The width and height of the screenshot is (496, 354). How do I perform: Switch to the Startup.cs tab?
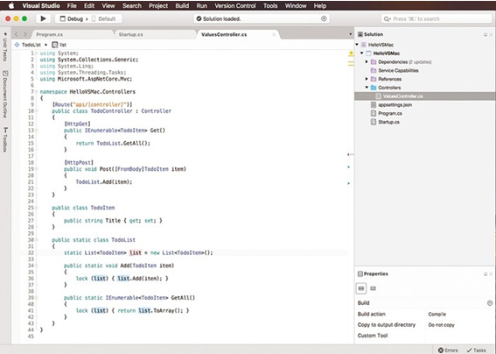point(130,34)
